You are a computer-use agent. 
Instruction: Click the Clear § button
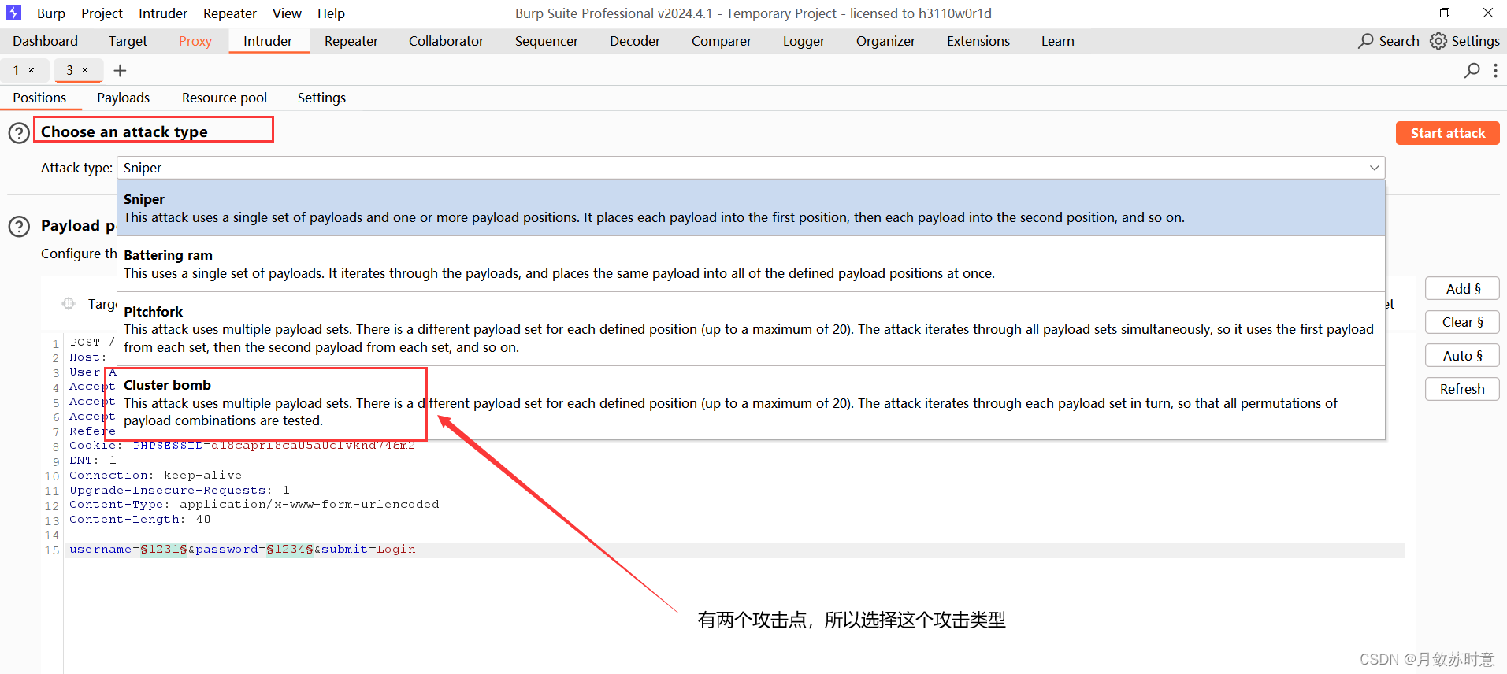(1462, 322)
